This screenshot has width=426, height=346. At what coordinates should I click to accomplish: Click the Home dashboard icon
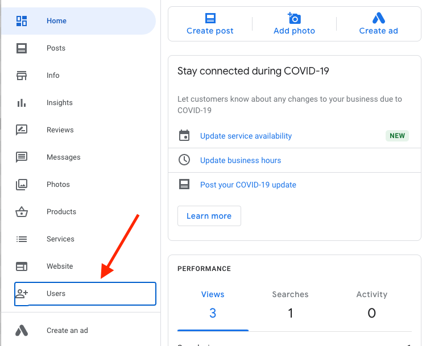tap(22, 21)
